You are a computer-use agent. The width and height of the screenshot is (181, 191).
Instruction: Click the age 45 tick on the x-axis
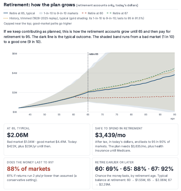pos(30,115)
